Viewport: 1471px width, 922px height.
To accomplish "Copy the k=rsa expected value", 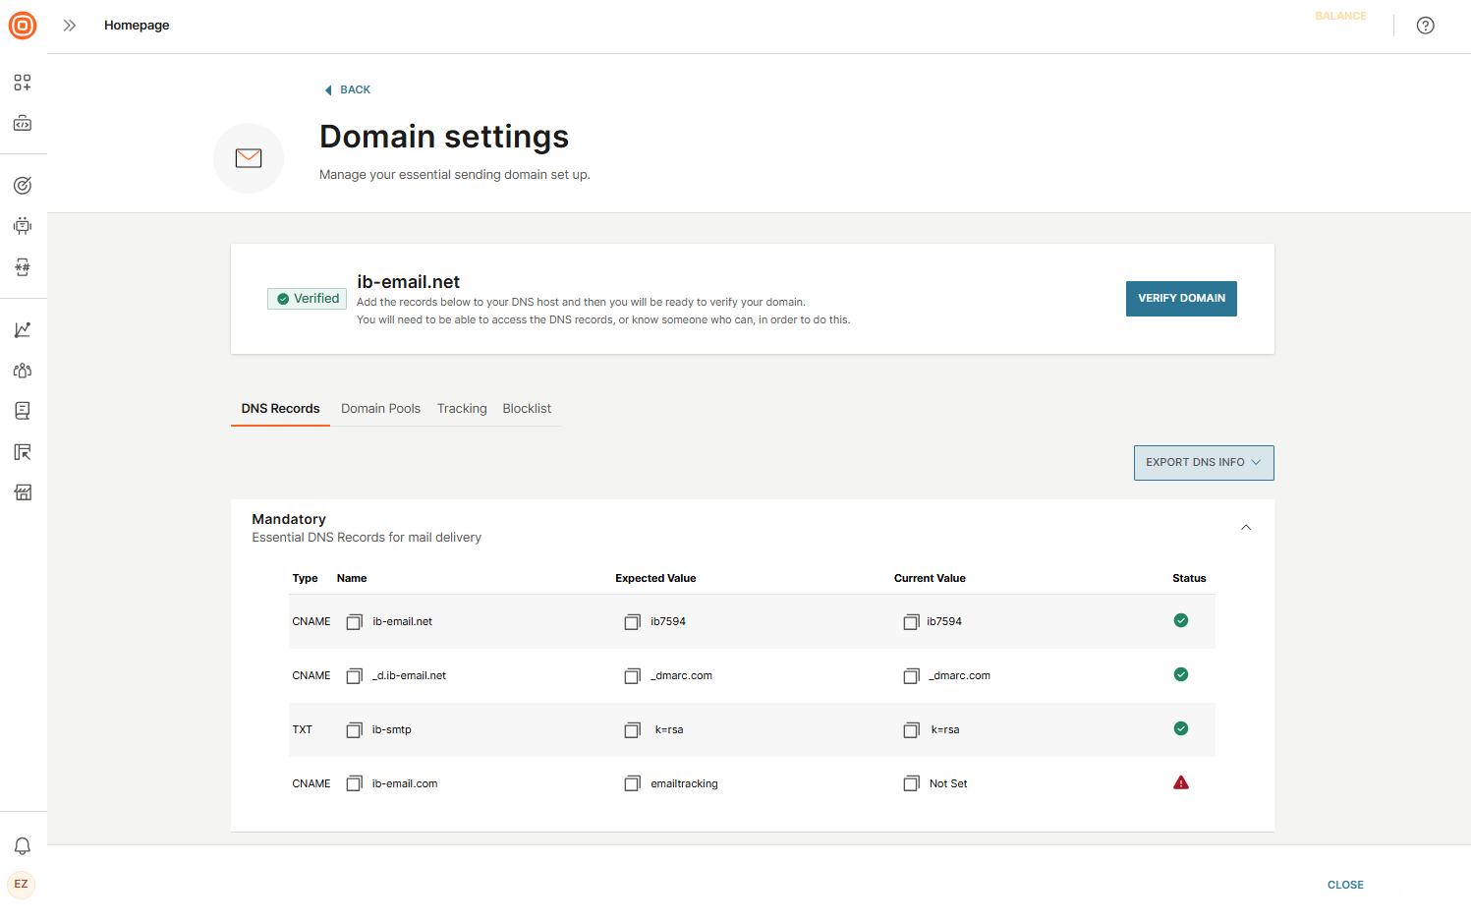I will pyautogui.click(x=632, y=729).
